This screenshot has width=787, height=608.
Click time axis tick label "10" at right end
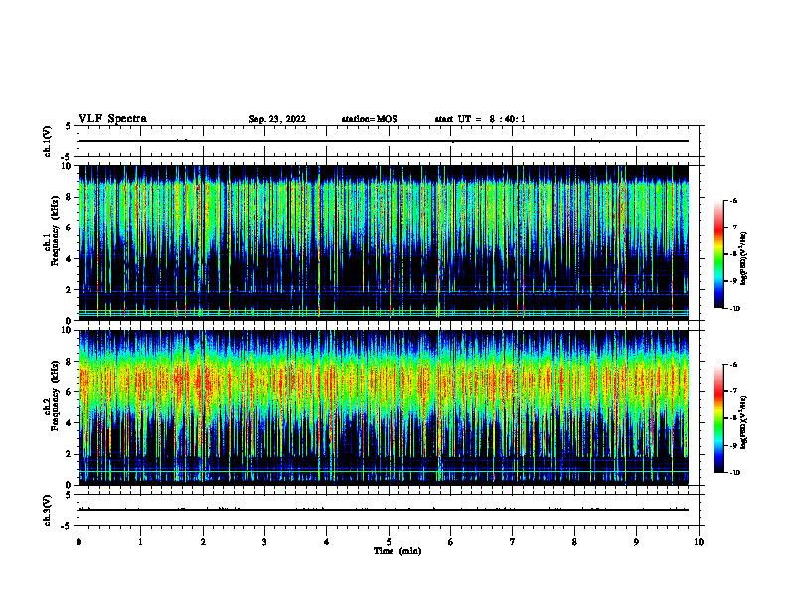point(699,542)
